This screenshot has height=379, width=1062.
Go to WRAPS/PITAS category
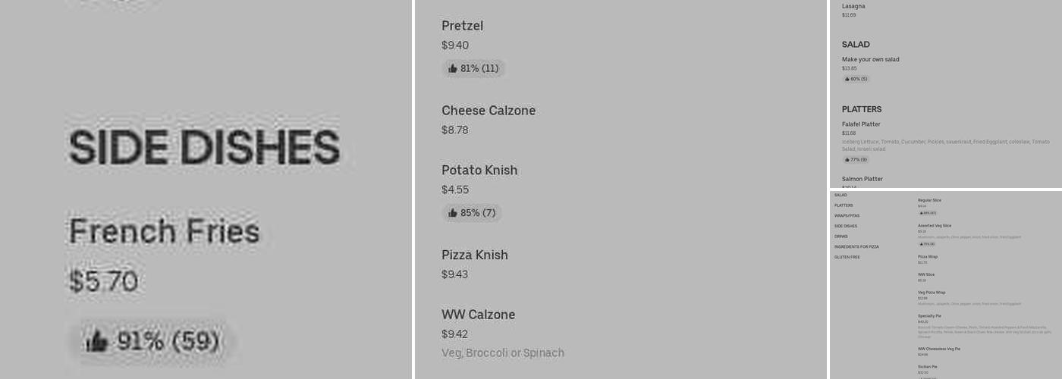[x=847, y=216]
